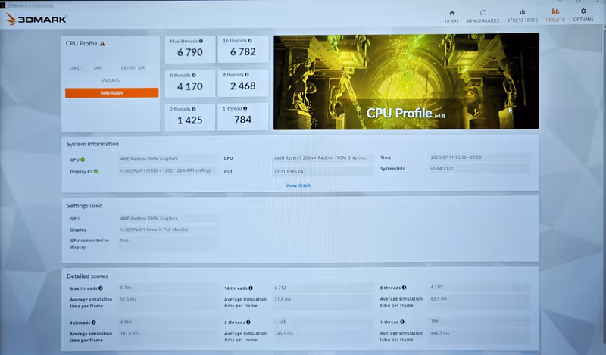Click the Validate button
This screenshot has width=606, height=355.
click(x=111, y=79)
